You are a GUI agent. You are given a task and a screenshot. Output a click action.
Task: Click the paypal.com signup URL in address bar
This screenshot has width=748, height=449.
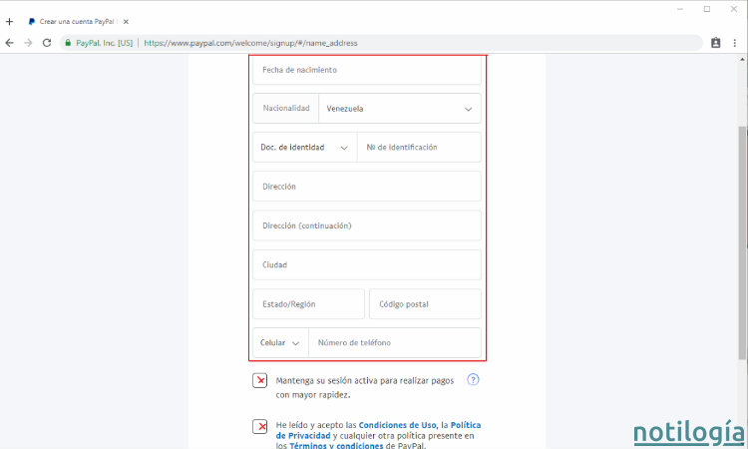click(x=250, y=43)
